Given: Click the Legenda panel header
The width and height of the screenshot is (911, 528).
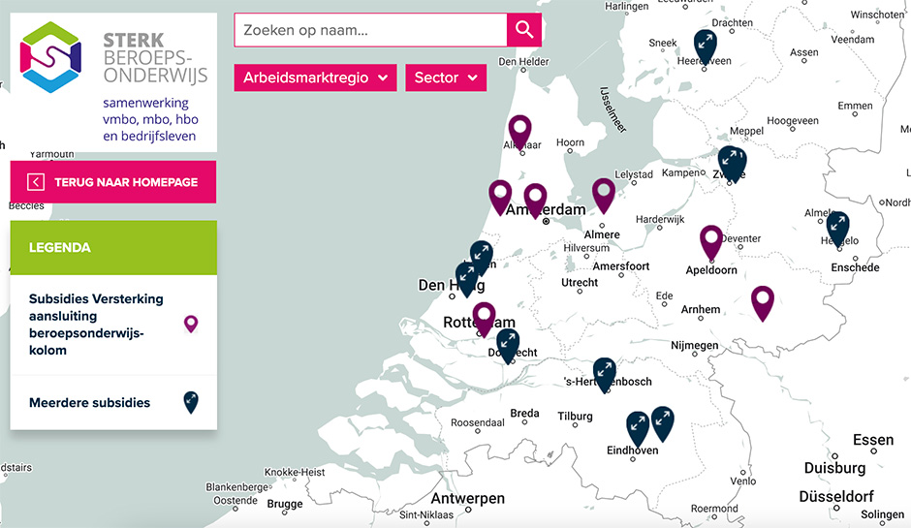Looking at the screenshot, I should (113, 247).
